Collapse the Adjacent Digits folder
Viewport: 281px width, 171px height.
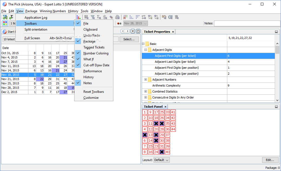click(146, 50)
